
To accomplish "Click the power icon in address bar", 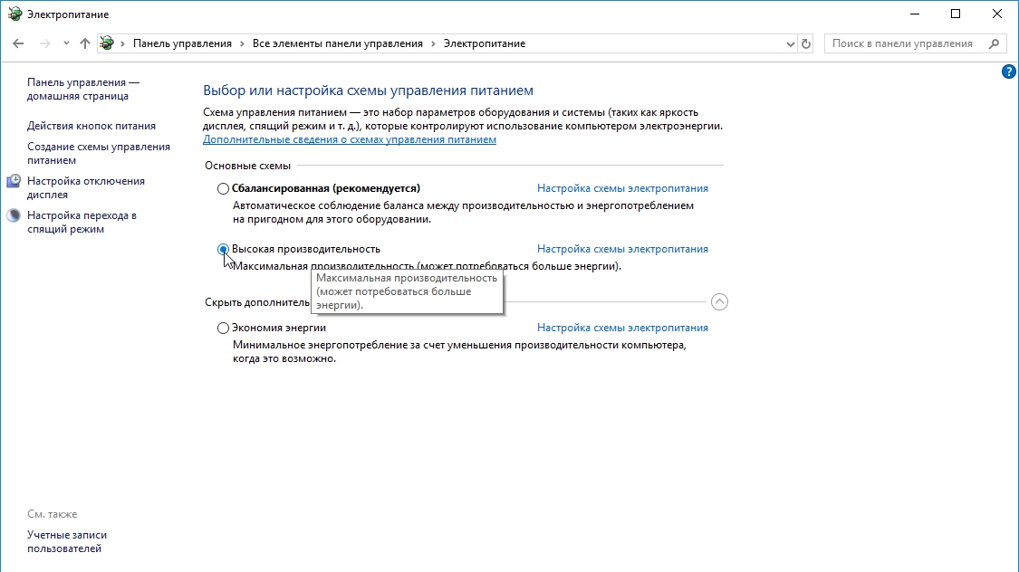I will point(107,43).
